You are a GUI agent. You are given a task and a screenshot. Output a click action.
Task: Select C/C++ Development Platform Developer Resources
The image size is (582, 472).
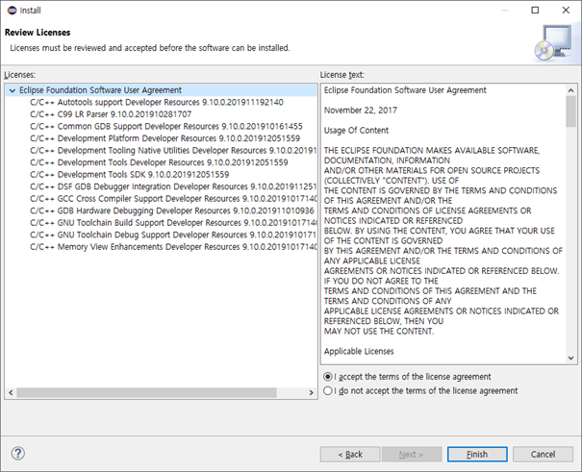point(164,138)
